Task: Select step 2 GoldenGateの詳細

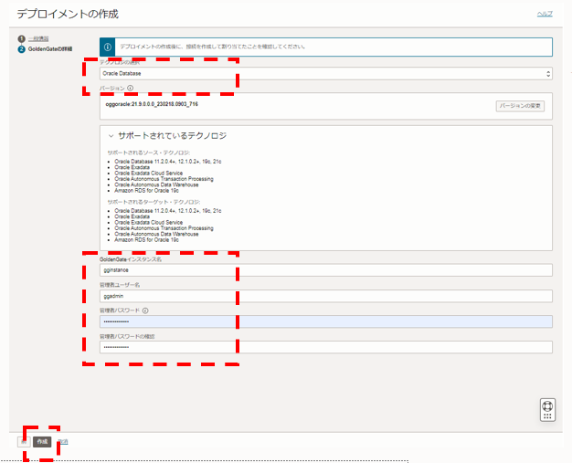Action: click(50, 48)
